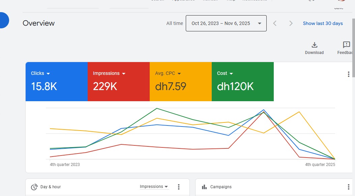The width and height of the screenshot is (355, 196).
Task: Open the metrics chart three-dot menu
Action: (x=348, y=74)
